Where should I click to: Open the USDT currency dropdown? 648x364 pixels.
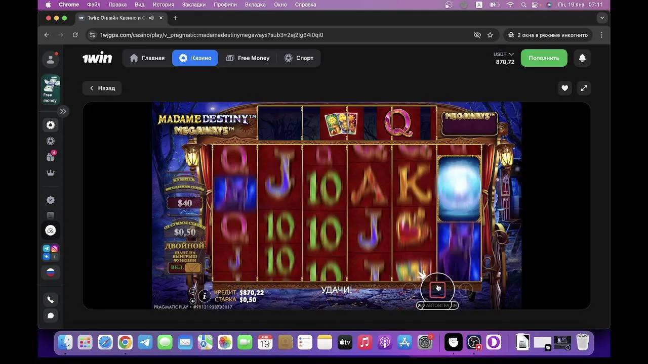click(x=504, y=54)
